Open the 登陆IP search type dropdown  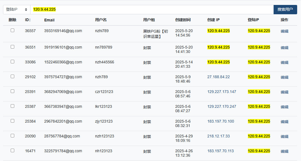[x=17, y=10]
